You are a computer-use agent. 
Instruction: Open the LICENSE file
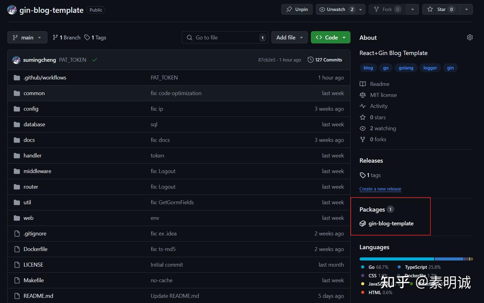[33, 265]
